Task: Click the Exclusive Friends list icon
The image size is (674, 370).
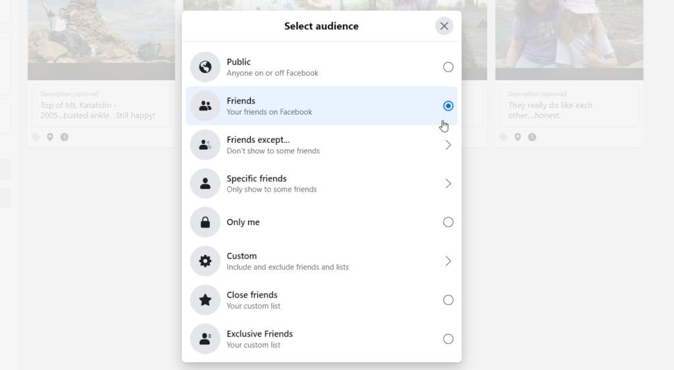Action: [205, 338]
